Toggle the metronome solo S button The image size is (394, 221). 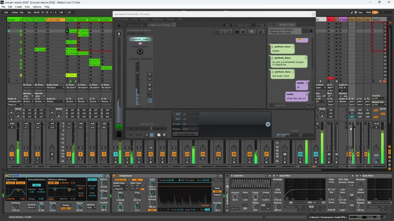click(147, 135)
